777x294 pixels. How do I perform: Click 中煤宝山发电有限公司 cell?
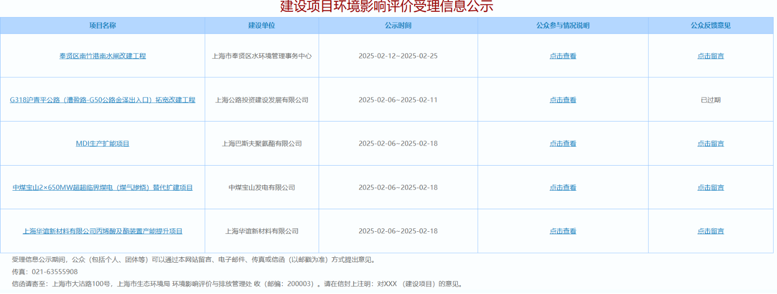(x=262, y=188)
